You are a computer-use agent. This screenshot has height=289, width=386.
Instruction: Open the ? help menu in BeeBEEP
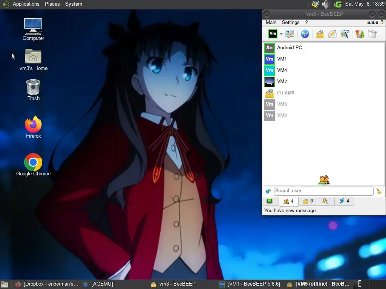[306, 22]
